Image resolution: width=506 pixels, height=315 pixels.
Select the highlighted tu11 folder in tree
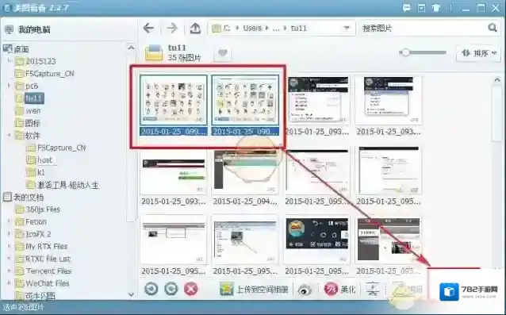[34, 98]
